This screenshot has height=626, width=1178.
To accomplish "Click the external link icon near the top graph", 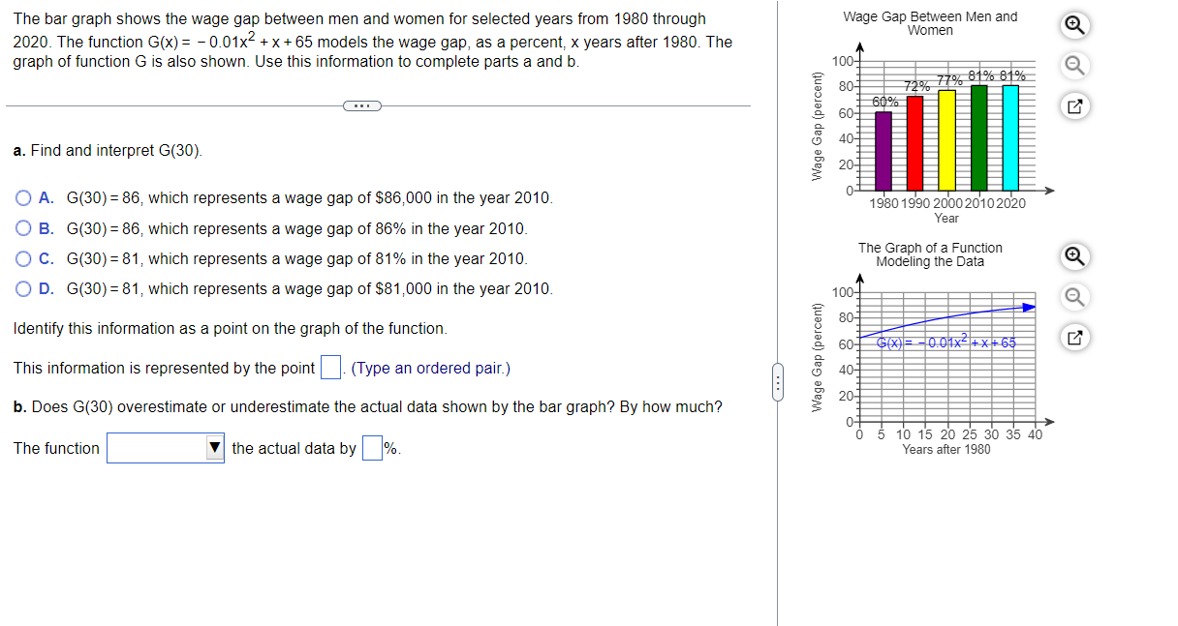I will point(1073,106).
